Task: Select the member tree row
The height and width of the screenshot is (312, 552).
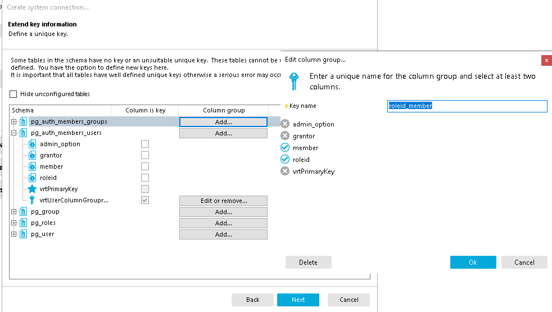Action: pyautogui.click(x=51, y=166)
